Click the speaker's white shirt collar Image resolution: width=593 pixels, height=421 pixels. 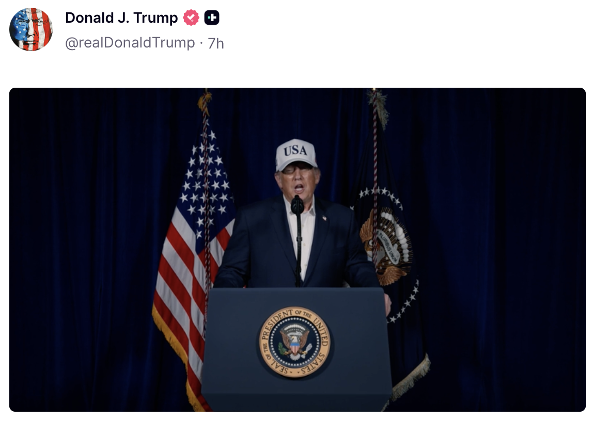(302, 208)
